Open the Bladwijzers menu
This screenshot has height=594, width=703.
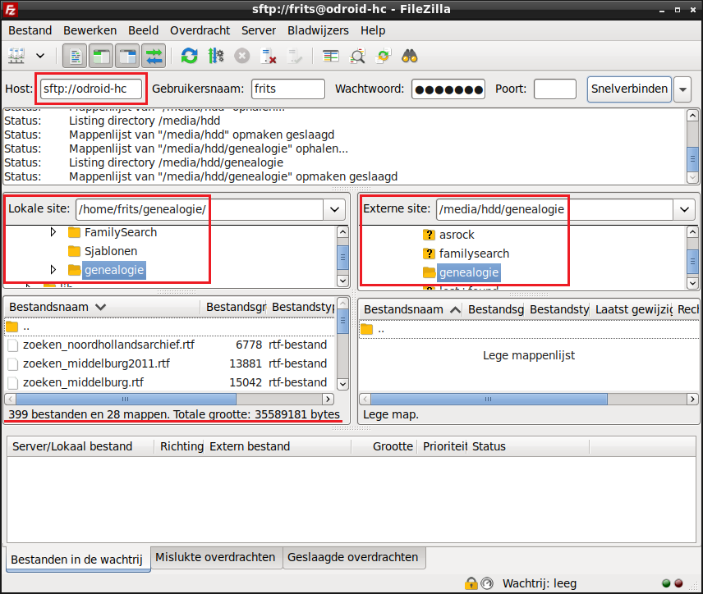pos(318,30)
